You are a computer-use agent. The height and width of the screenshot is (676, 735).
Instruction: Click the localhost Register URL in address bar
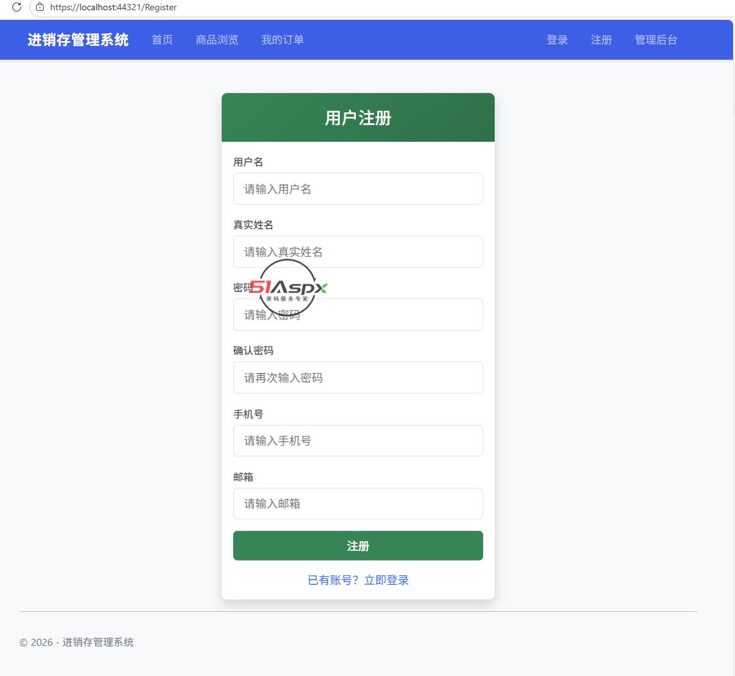(114, 7)
